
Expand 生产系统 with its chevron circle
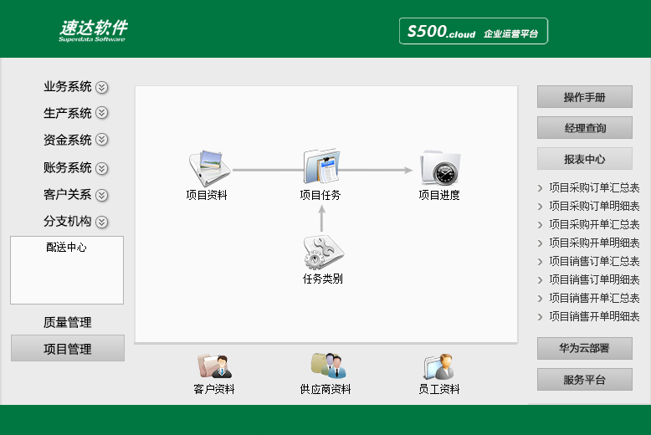tap(102, 113)
